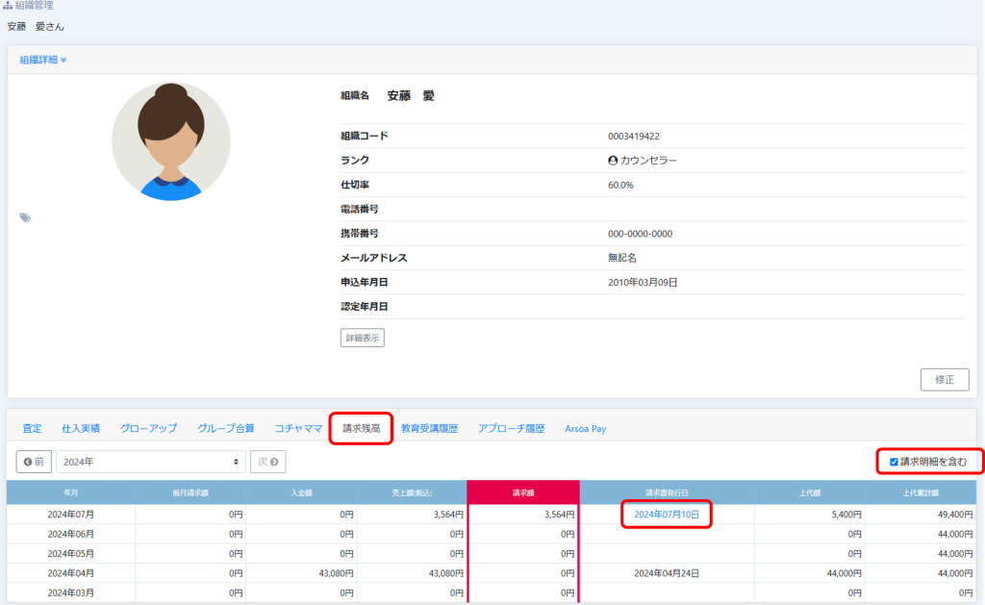
Task: Go to previous year with 前 button
Action: pyautogui.click(x=34, y=462)
